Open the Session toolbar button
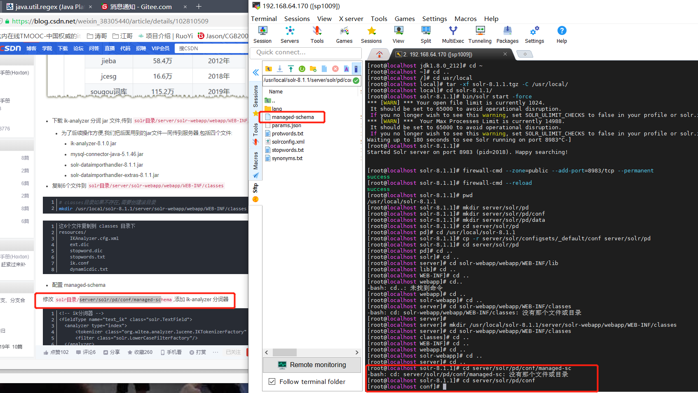 click(262, 35)
